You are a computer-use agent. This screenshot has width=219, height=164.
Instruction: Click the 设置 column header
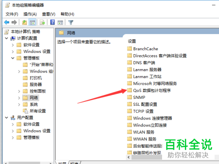132,41
